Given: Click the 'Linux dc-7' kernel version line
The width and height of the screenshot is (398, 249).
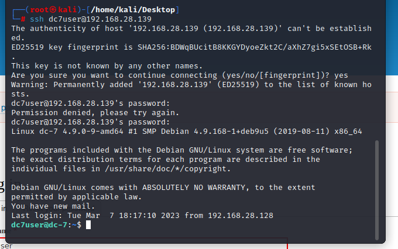Looking at the screenshot, I should [187, 132].
